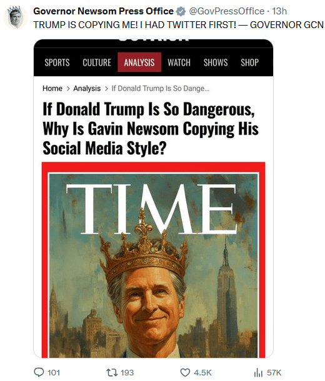The width and height of the screenshot is (325, 381).
Task: Click the retweet arrows icon
Action: 112,372
